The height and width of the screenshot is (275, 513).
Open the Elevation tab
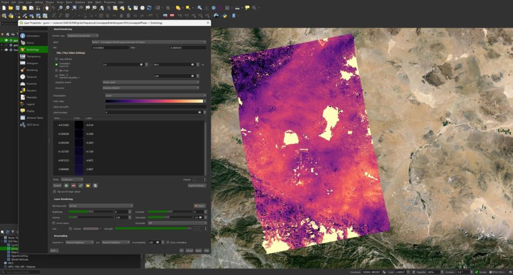click(x=33, y=91)
